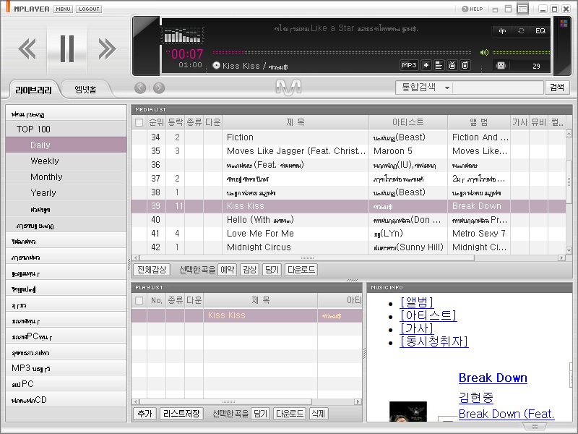This screenshot has height=434, width=578.
Task: Click the plus add icon in player
Action: click(x=426, y=65)
